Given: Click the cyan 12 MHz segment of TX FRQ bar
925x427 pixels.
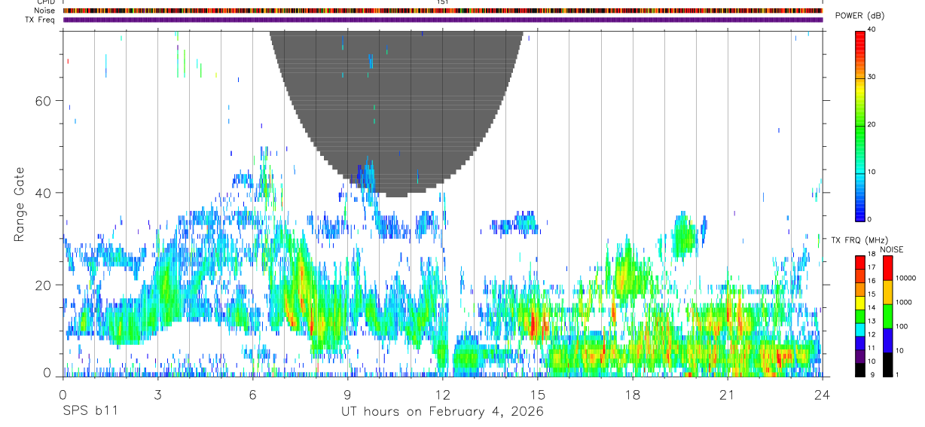Looking at the screenshot, I should (x=859, y=329).
